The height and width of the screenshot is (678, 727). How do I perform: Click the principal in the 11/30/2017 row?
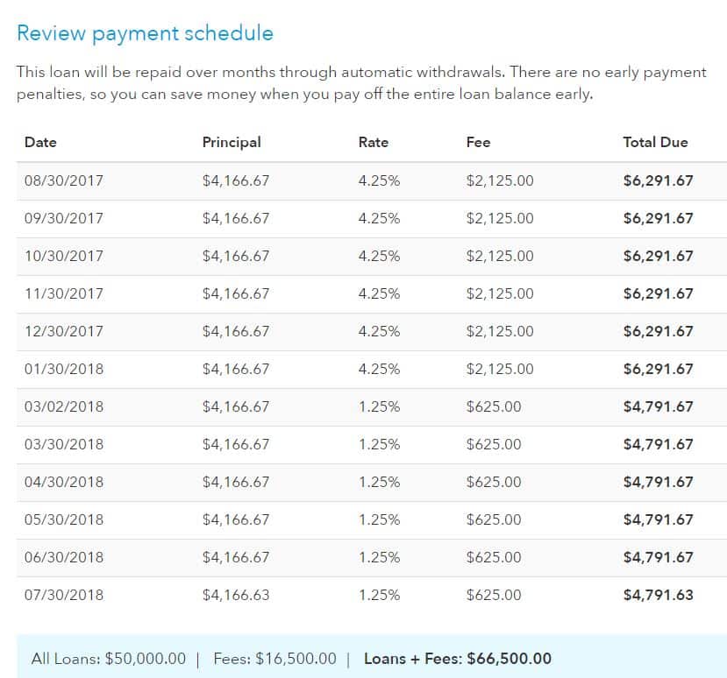point(236,293)
